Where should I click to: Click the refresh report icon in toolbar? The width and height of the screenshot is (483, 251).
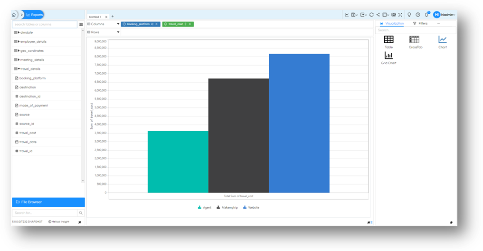(x=371, y=14)
